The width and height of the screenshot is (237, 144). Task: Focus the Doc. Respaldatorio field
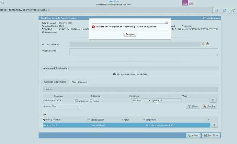[x=135, y=44]
